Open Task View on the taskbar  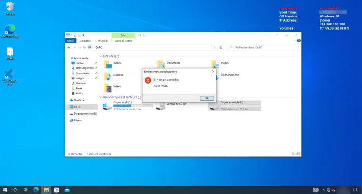pos(25,190)
